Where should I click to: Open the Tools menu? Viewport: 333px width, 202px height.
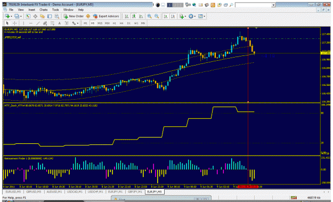(x=55, y=10)
